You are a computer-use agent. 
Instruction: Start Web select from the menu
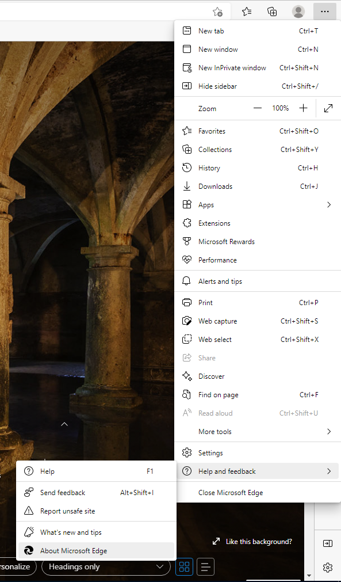click(258, 339)
